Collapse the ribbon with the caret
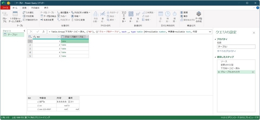Screen dimensions: 260x120 click(254, 7)
